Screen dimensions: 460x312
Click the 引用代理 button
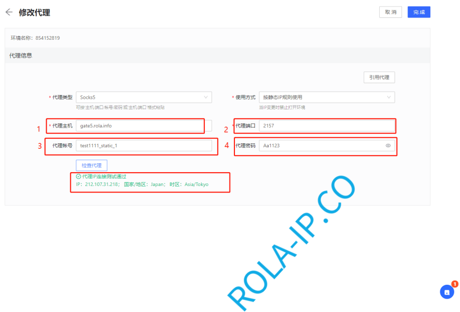tap(379, 77)
